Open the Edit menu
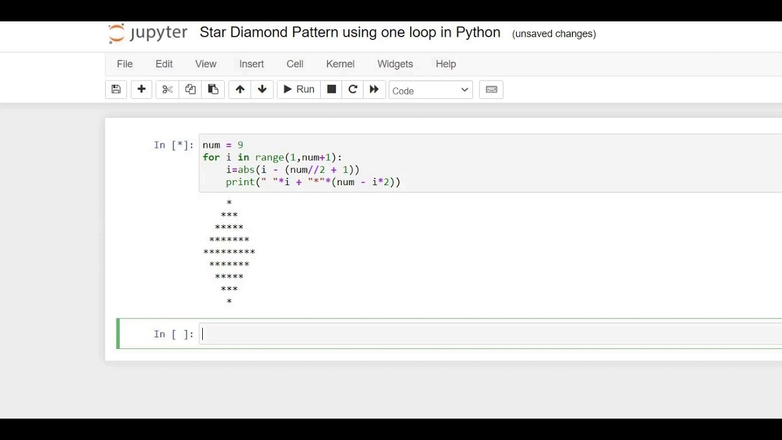The image size is (782, 440). click(x=164, y=64)
